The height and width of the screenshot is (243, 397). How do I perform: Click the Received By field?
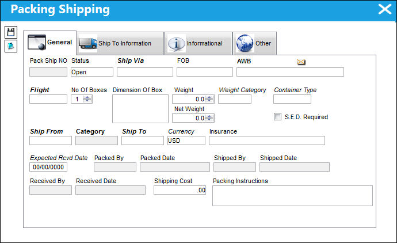pos(51,190)
